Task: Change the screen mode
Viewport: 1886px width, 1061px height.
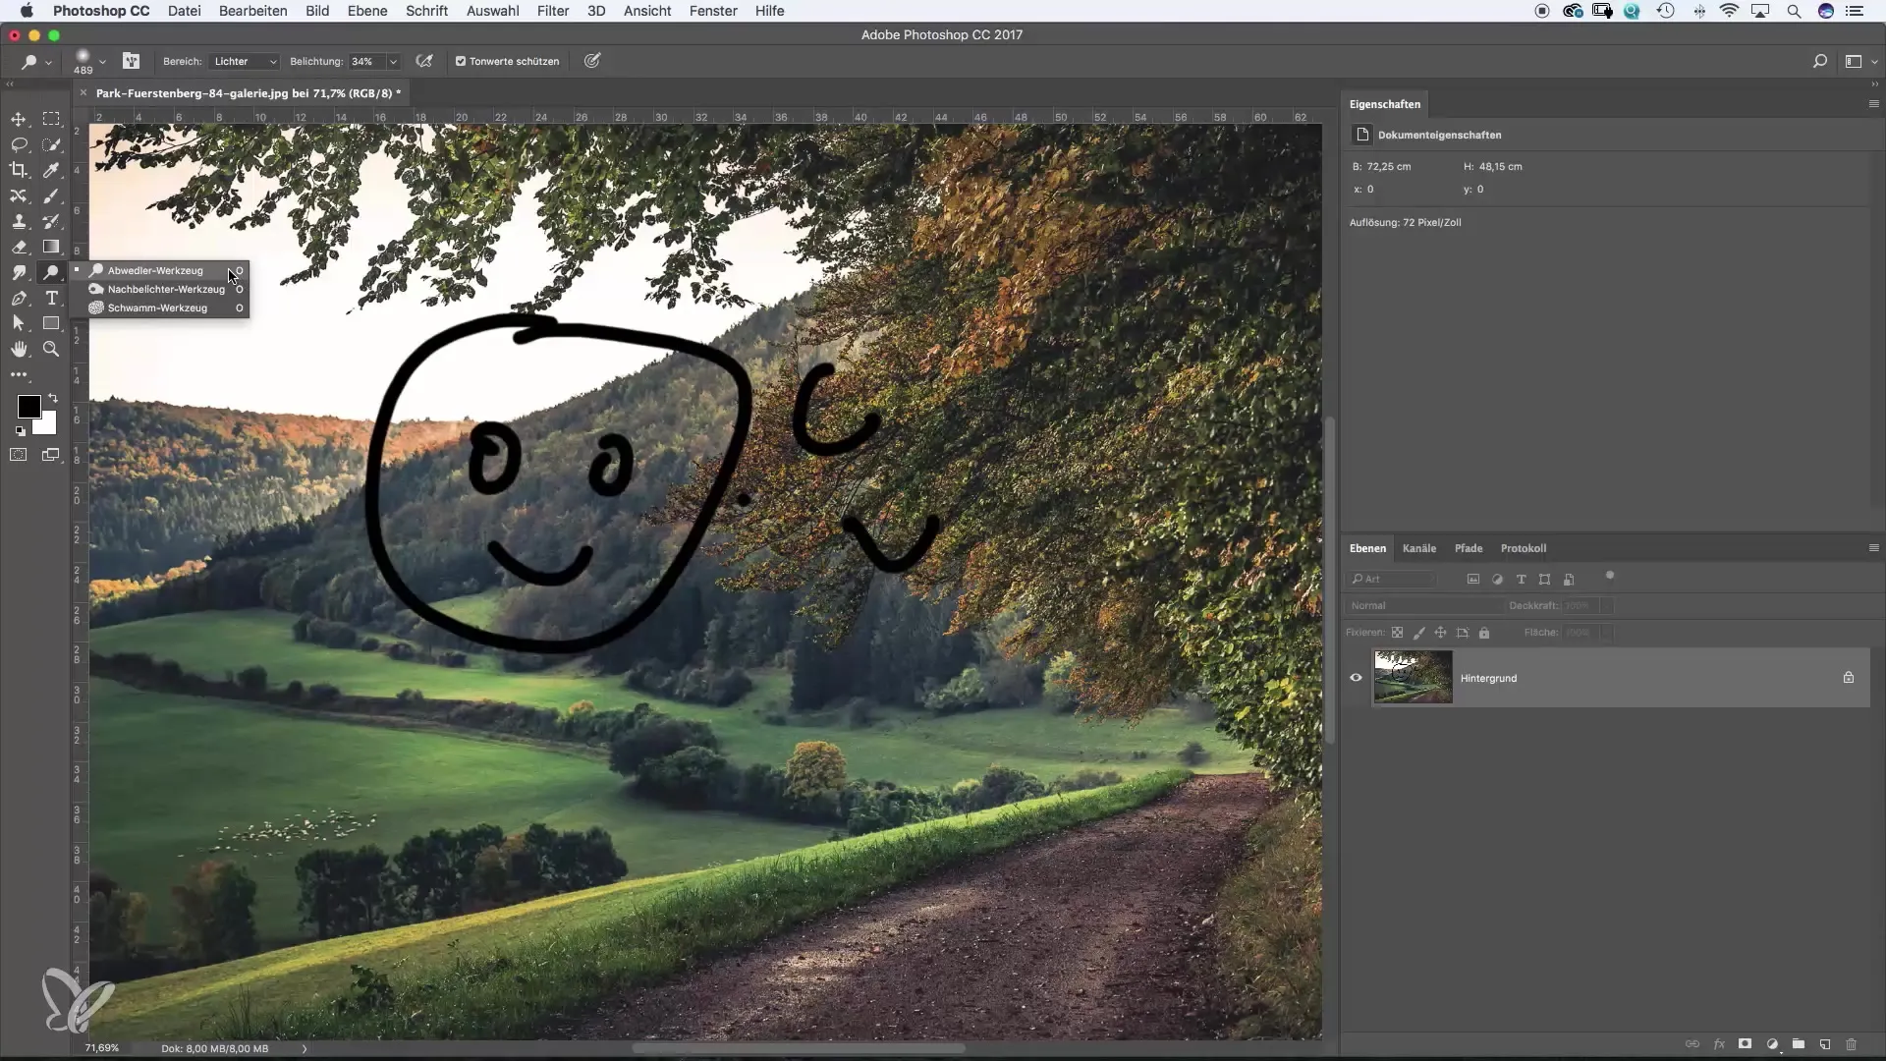Action: point(51,455)
